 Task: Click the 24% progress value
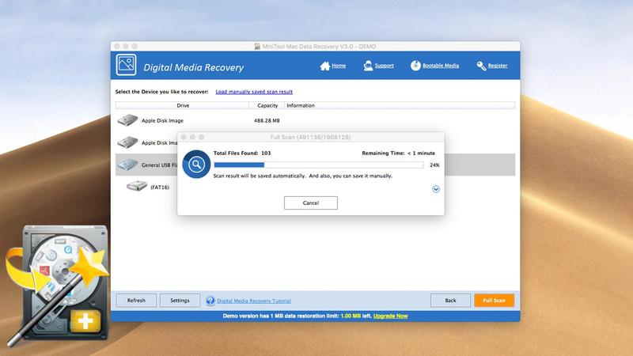(434, 165)
